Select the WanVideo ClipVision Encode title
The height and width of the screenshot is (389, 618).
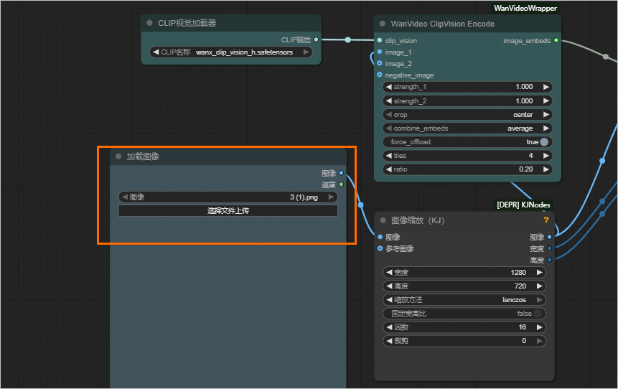(x=443, y=24)
